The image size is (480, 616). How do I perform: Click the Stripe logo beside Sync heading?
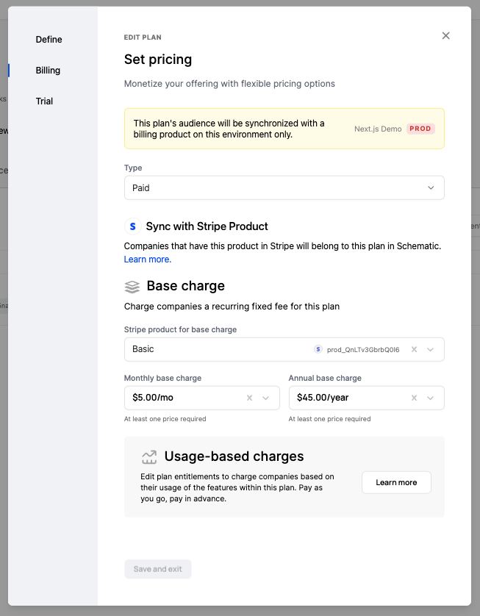[x=132, y=226]
